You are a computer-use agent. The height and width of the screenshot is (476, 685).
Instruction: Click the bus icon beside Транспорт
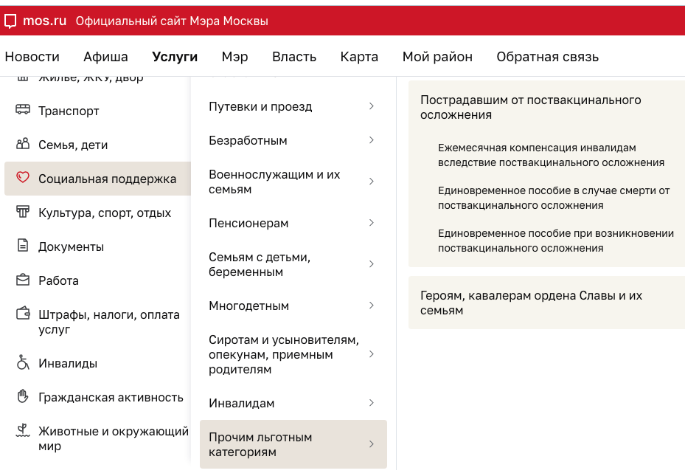click(23, 109)
